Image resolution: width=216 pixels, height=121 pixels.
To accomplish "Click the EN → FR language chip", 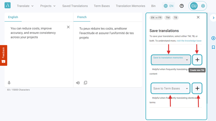I will (156, 18).
